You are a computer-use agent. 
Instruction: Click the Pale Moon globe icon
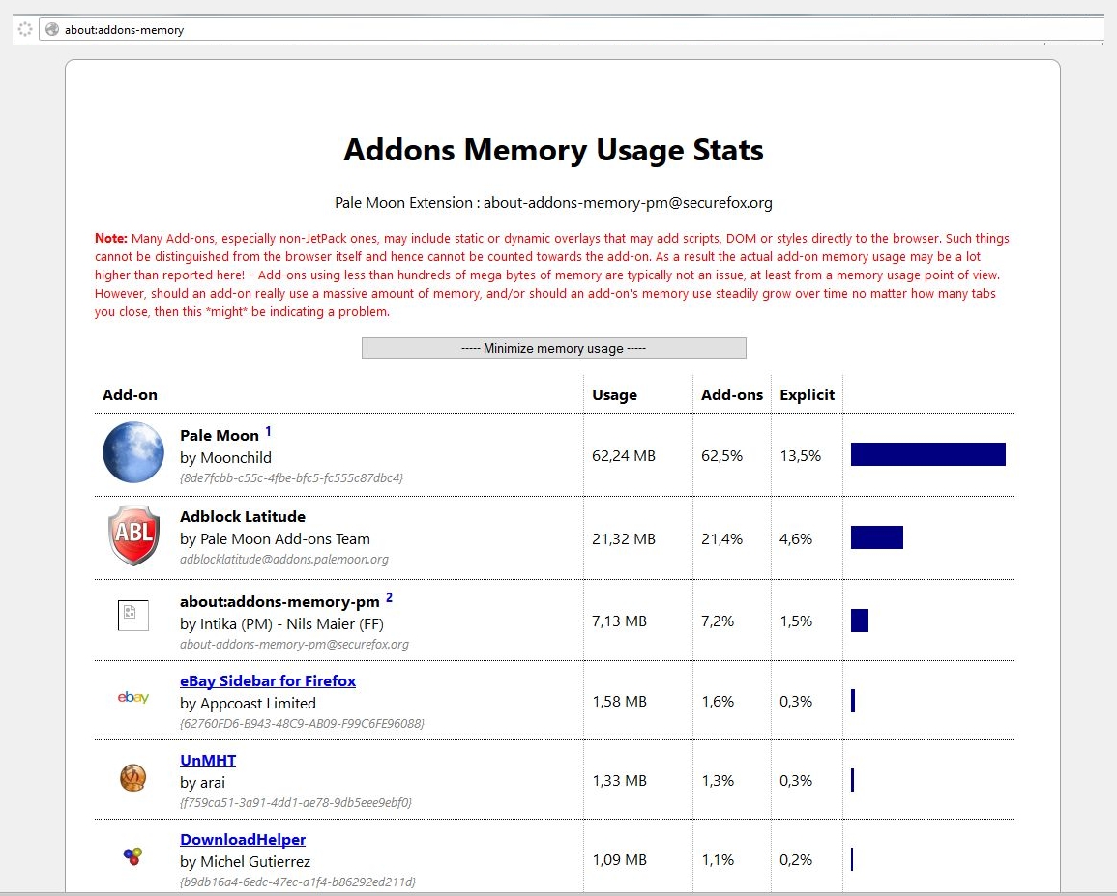[133, 452]
